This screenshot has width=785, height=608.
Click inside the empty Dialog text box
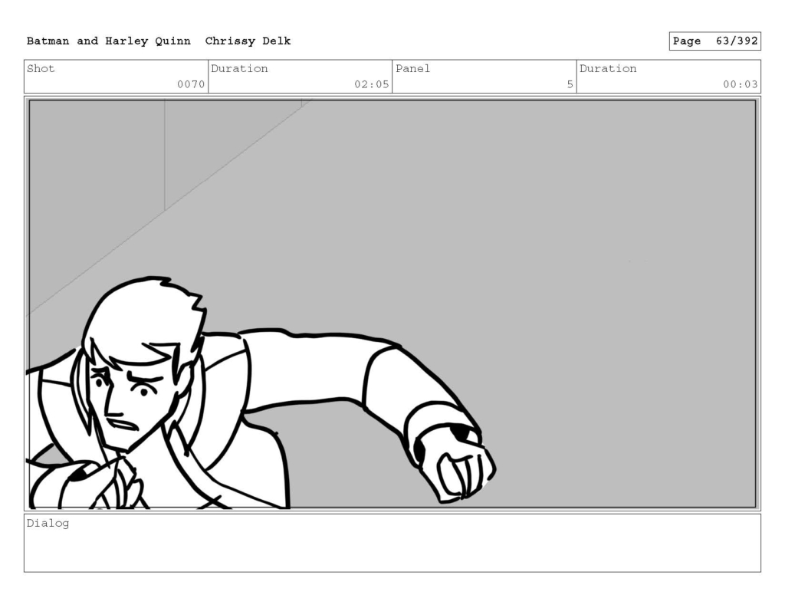tap(392, 543)
